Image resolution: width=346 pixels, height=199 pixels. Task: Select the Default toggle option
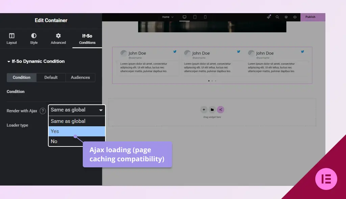click(51, 77)
